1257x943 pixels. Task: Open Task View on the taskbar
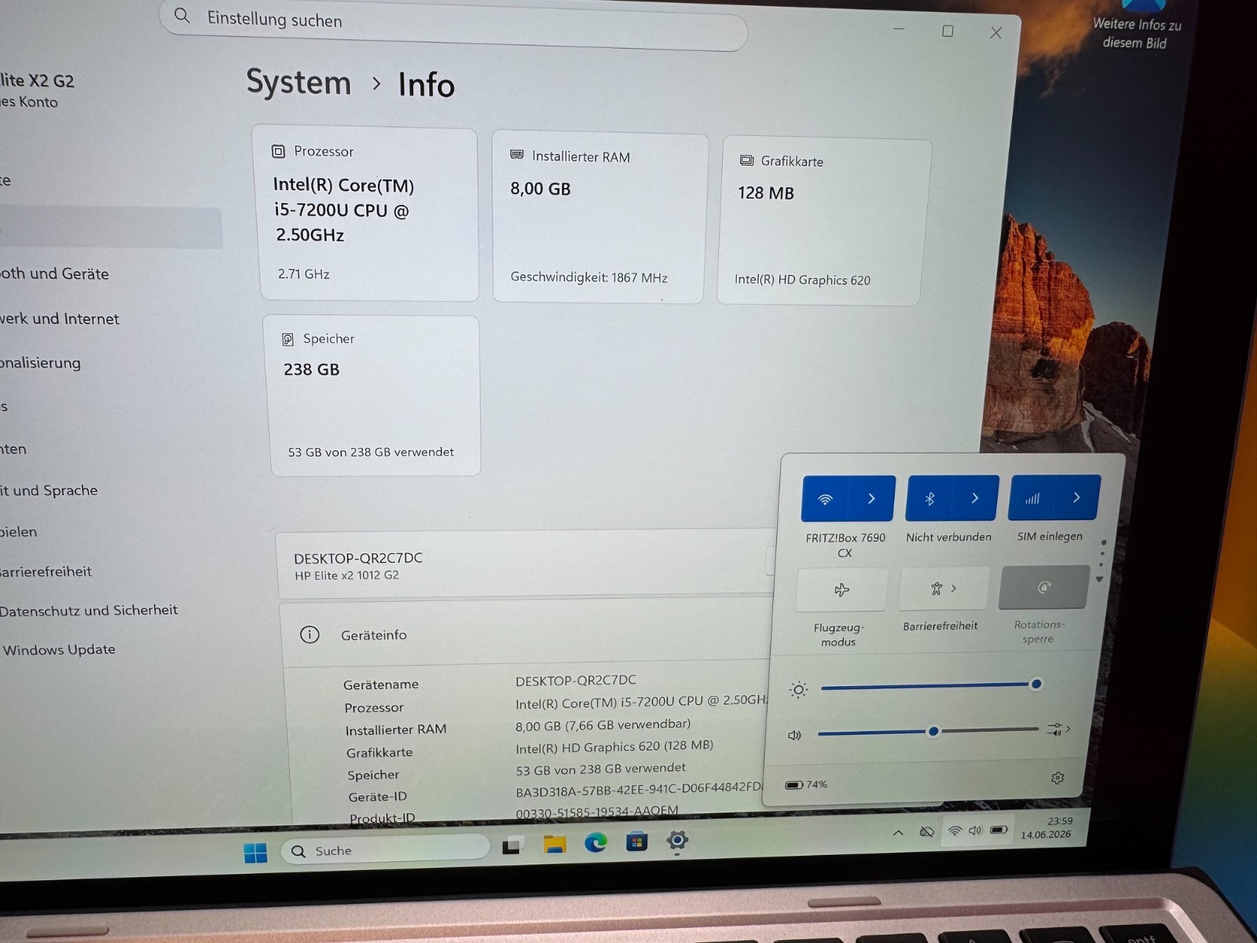pos(511,847)
